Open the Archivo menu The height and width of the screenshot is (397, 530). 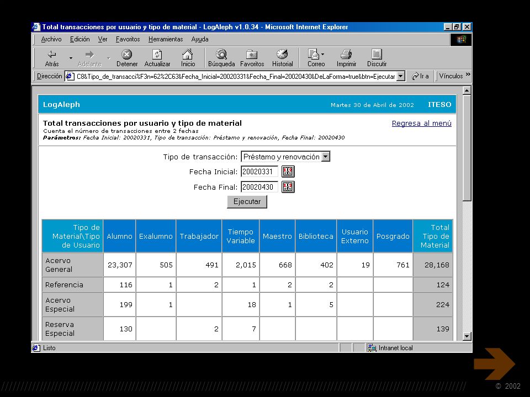click(x=51, y=39)
